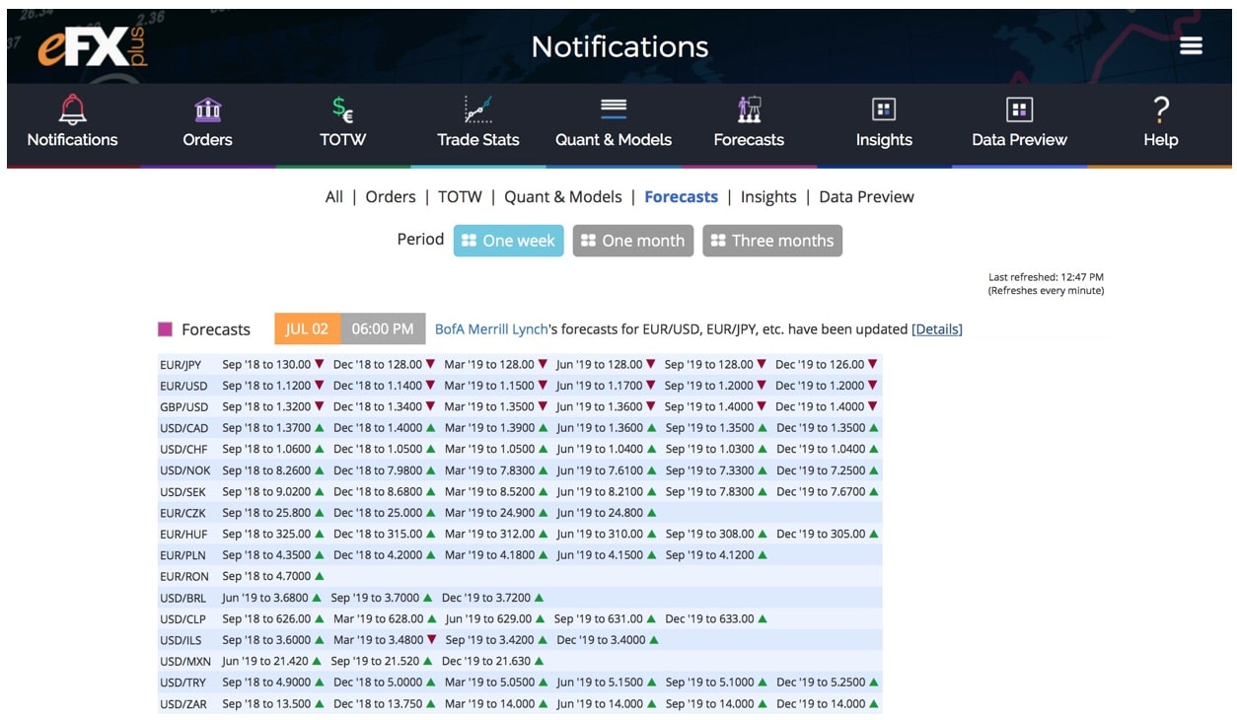Image resolution: width=1237 pixels, height=720 pixels.
Task: Switch to the Data Preview filter tab
Action: pos(866,196)
